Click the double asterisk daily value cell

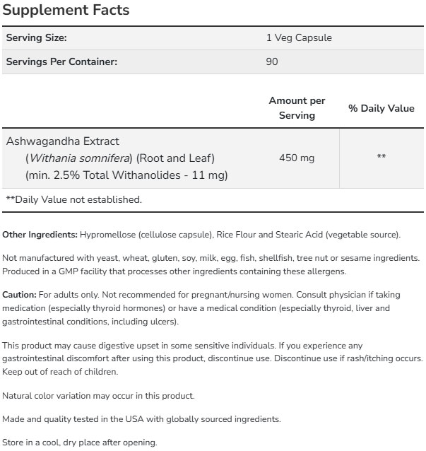(x=381, y=158)
